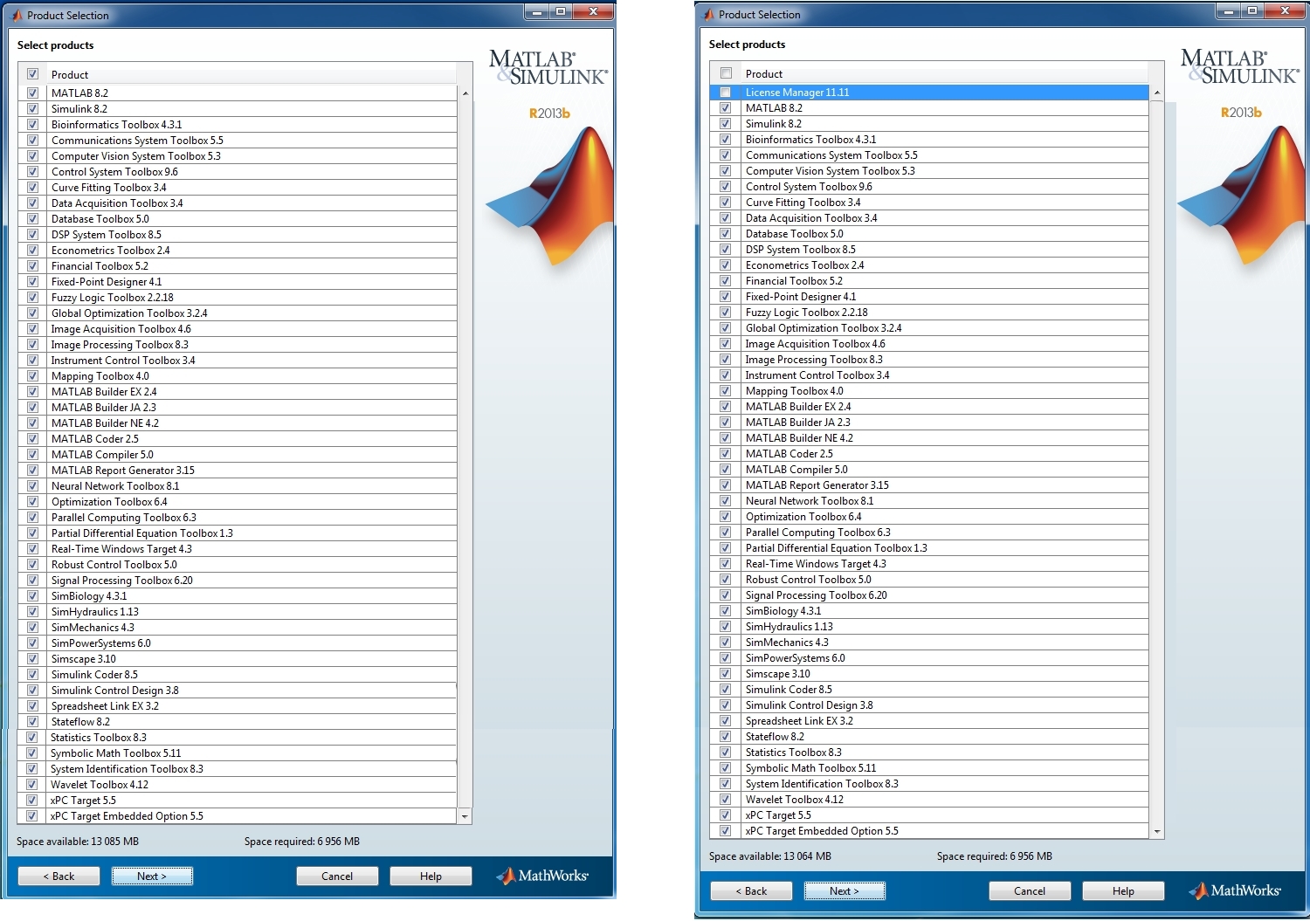Click Back button in left window
1310x921 pixels.
[59, 876]
